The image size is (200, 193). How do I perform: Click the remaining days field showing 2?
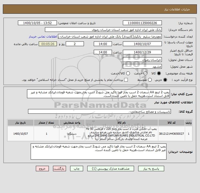click(x=75, y=44)
